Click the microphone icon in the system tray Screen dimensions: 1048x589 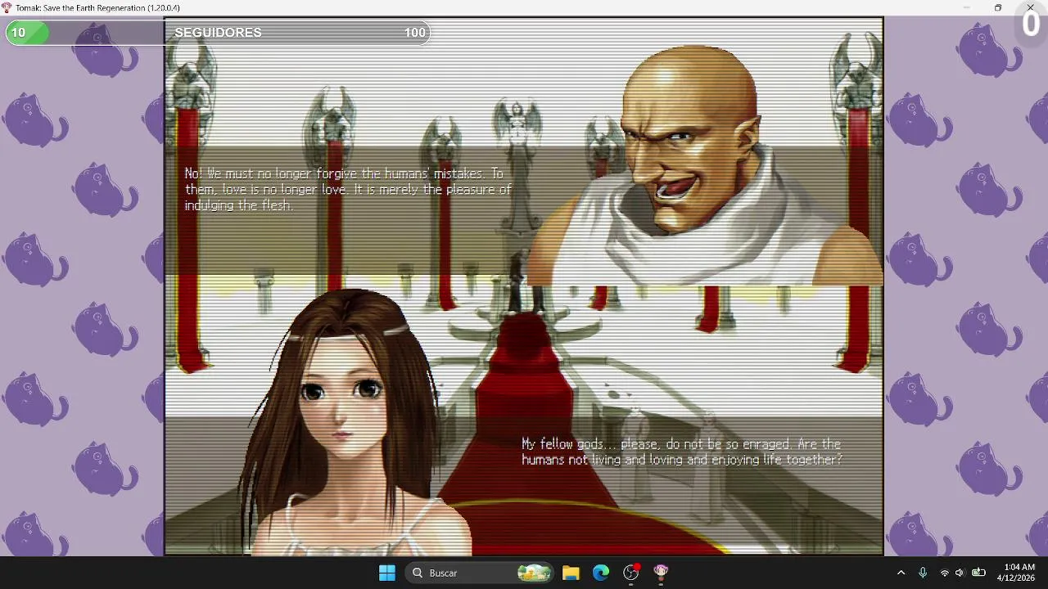(923, 573)
